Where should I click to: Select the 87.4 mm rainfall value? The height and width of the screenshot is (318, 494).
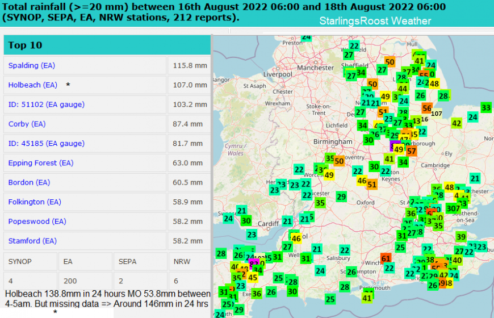187,124
